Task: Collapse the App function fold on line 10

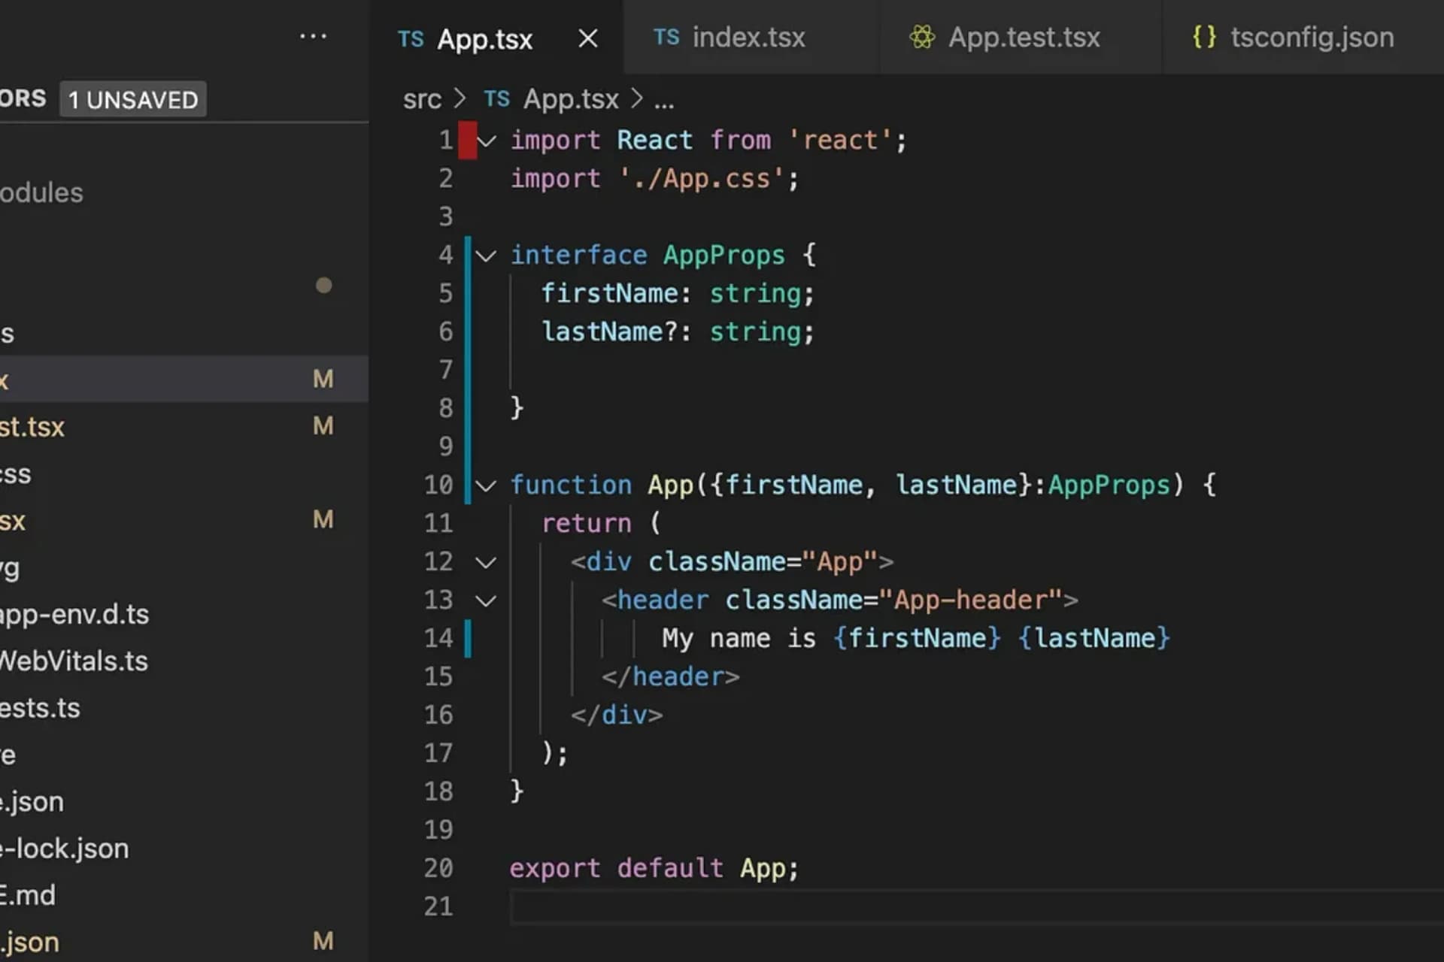Action: (x=487, y=486)
